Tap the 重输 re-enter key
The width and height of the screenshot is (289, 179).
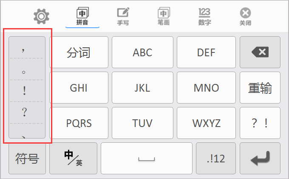pyautogui.click(x=260, y=88)
